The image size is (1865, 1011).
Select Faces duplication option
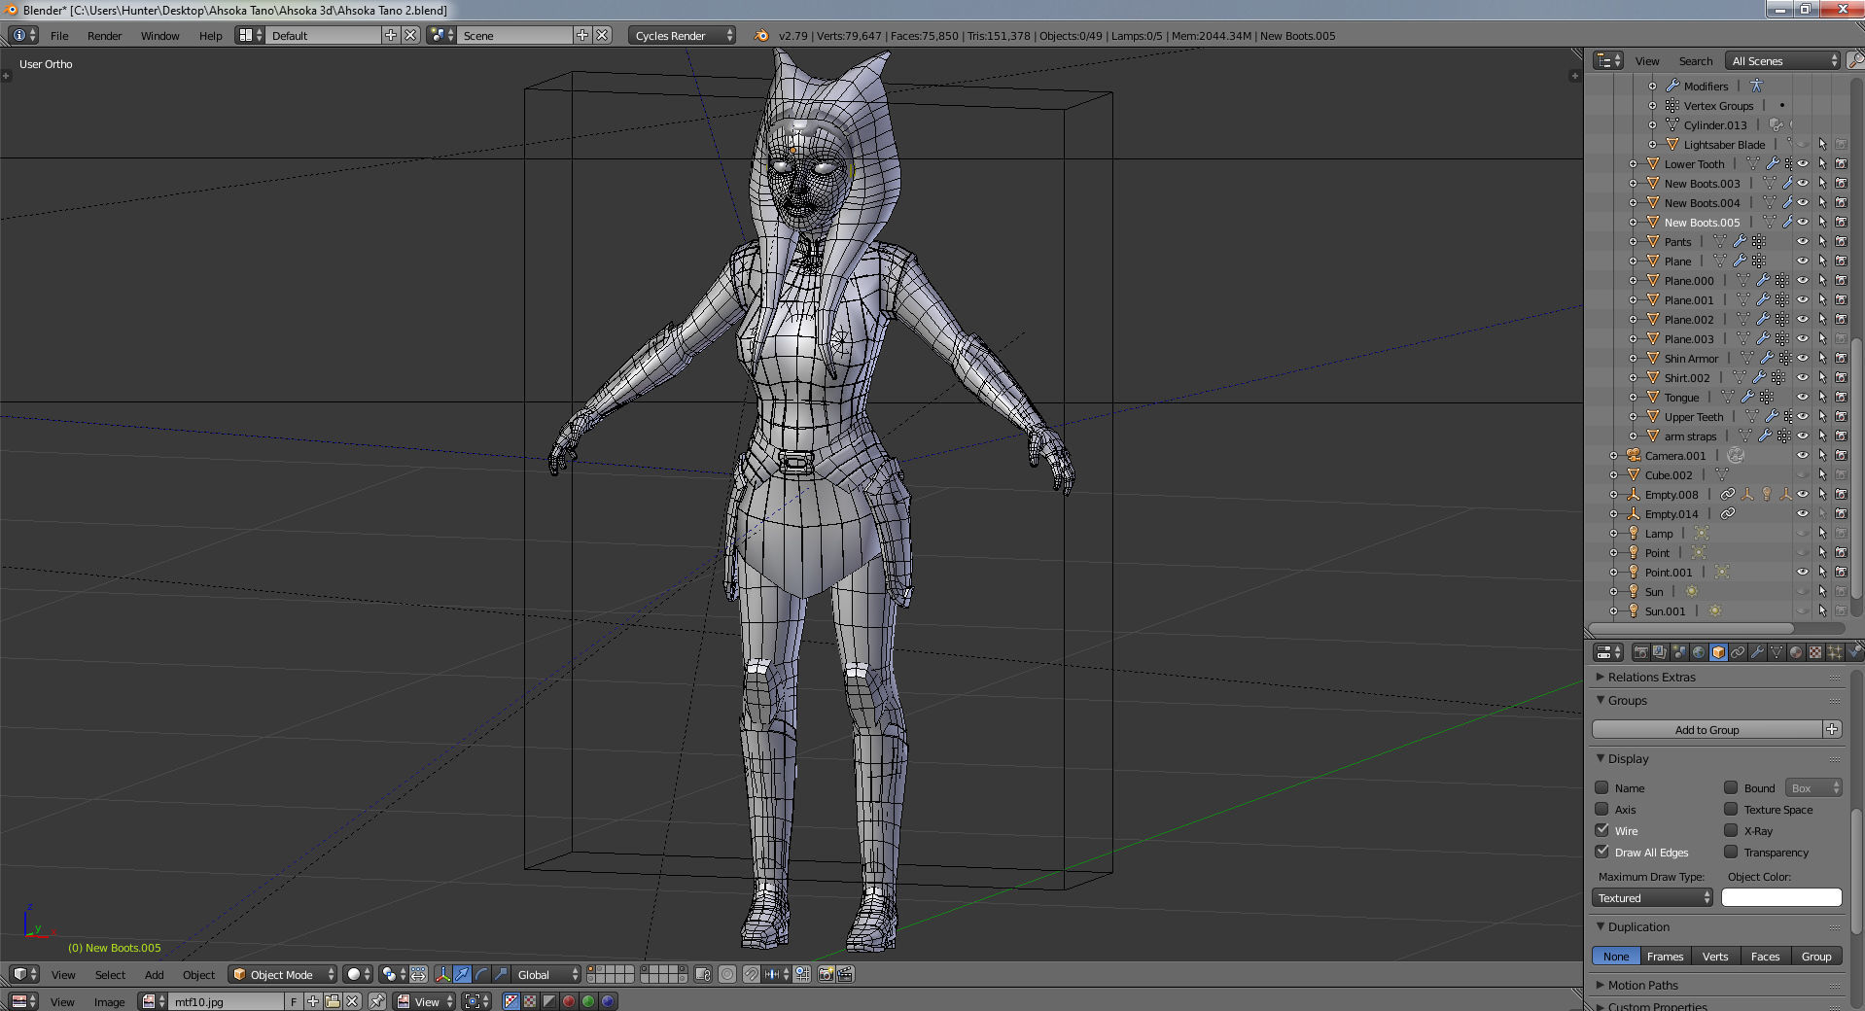[x=1765, y=956]
